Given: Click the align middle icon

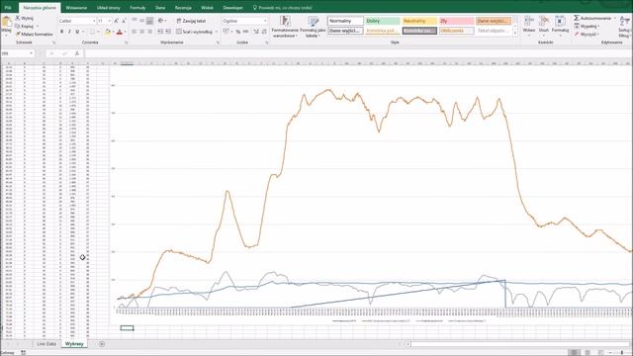Looking at the screenshot, I should click(x=142, y=21).
